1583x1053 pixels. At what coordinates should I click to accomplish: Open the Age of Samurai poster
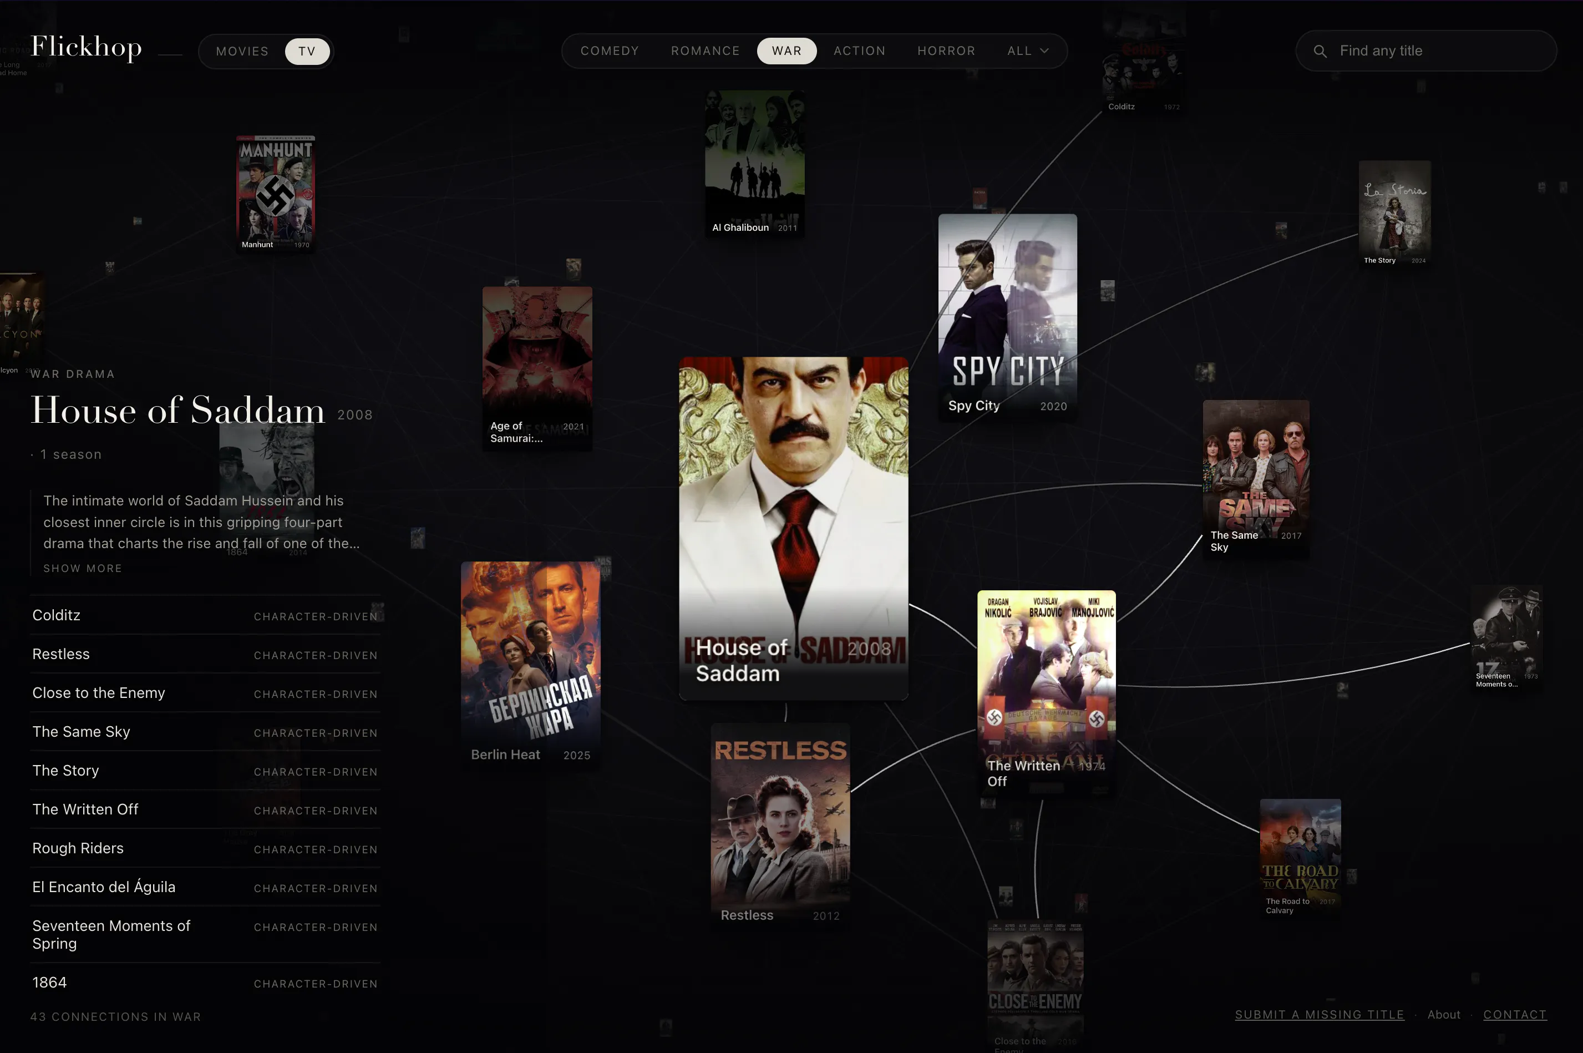(537, 368)
